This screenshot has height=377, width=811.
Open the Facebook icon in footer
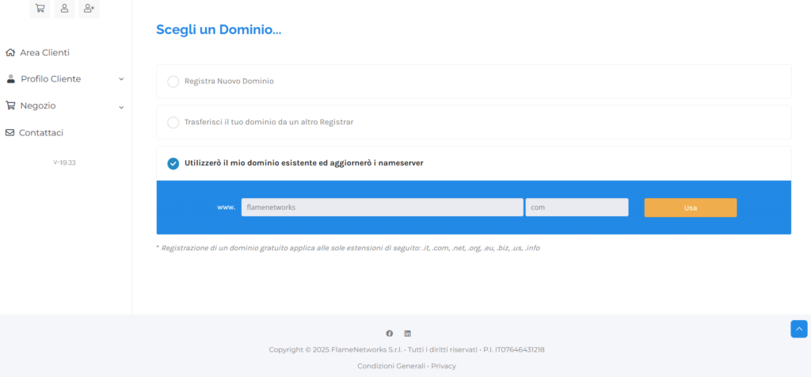click(x=390, y=333)
